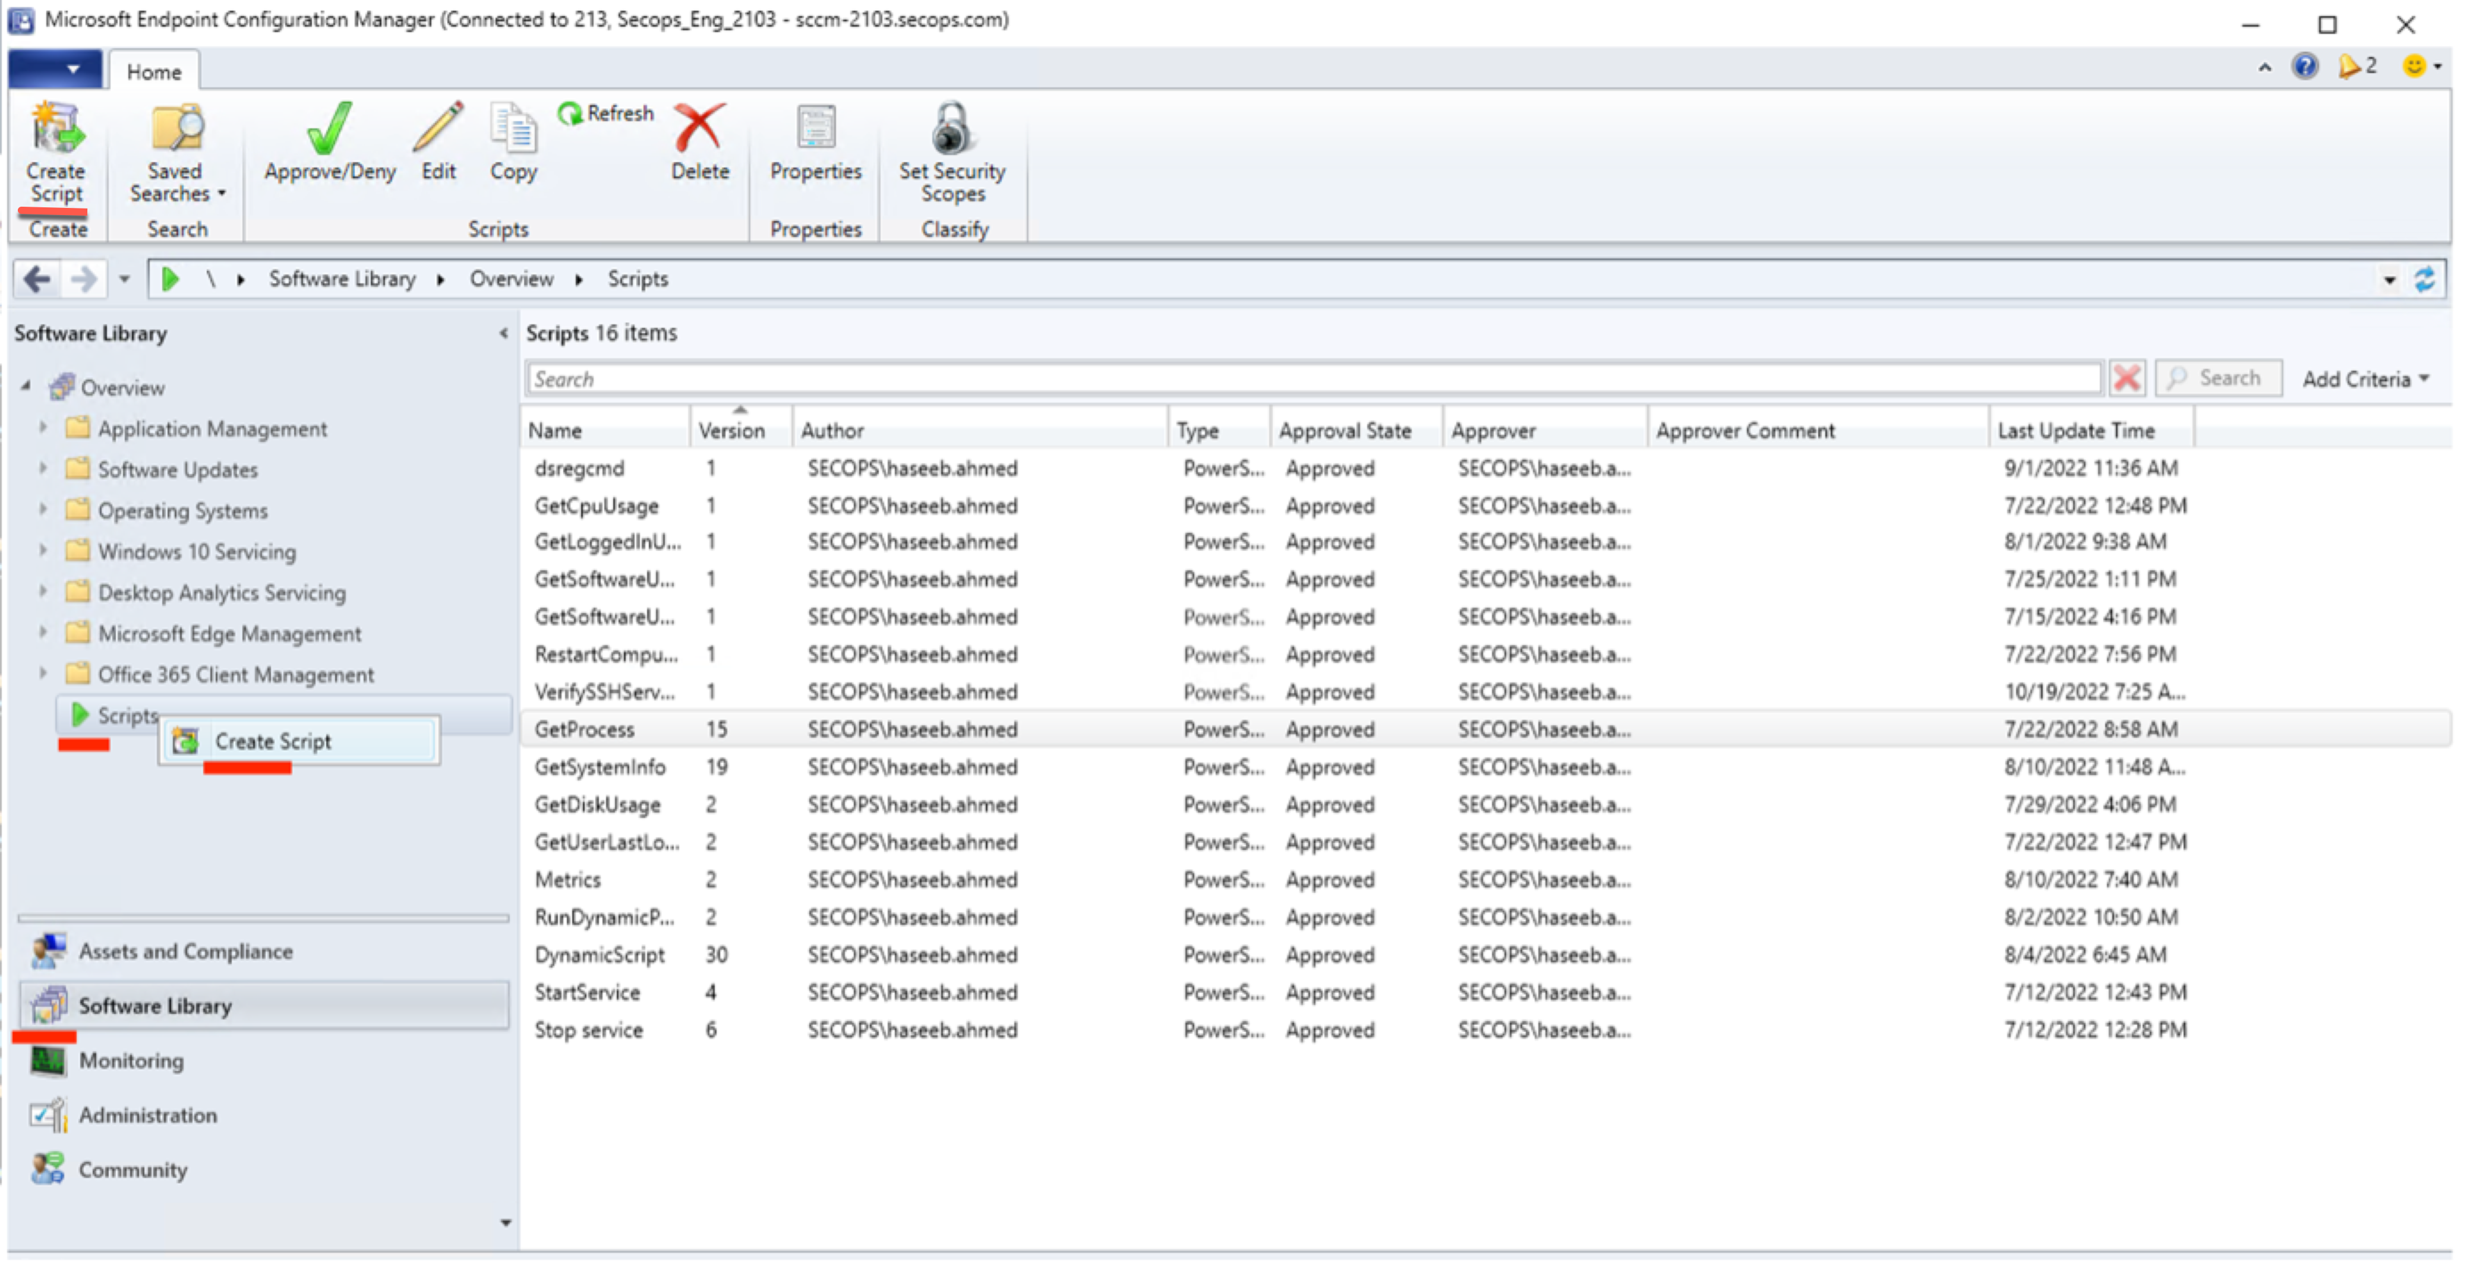Viewport: 2467px width, 1267px height.
Task: Click the green root node breadcrumb icon
Action: (171, 280)
